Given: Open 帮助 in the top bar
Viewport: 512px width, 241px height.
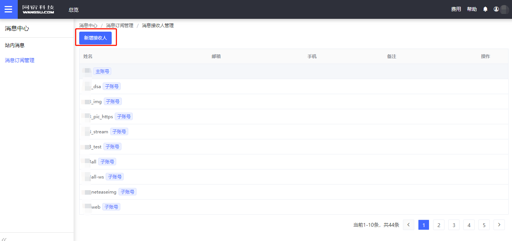Looking at the screenshot, I should pyautogui.click(x=472, y=9).
